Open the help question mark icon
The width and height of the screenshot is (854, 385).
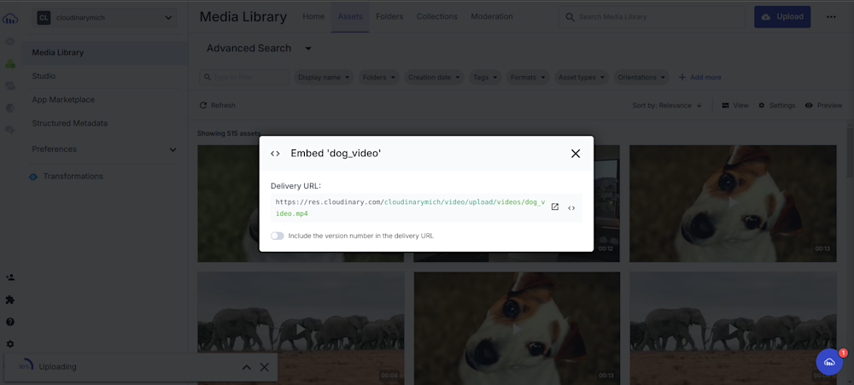coord(9,322)
